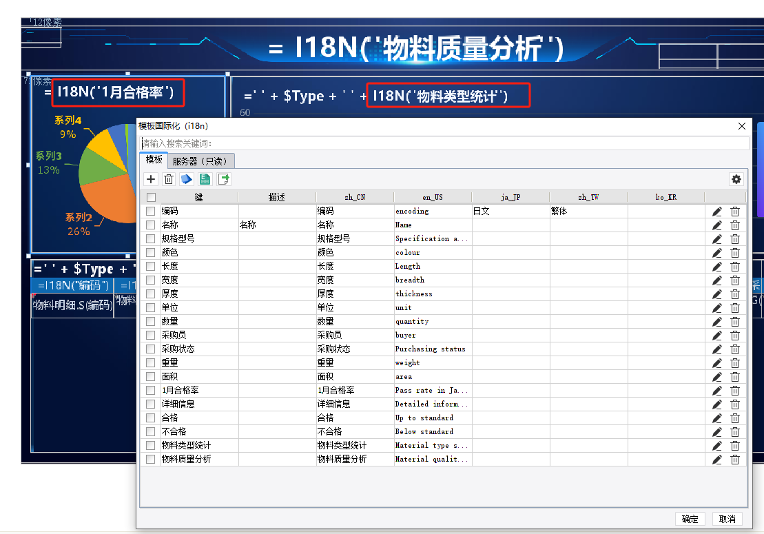Check the box for the 颜色 row
Image resolution: width=764 pixels, height=534 pixels.
(151, 252)
